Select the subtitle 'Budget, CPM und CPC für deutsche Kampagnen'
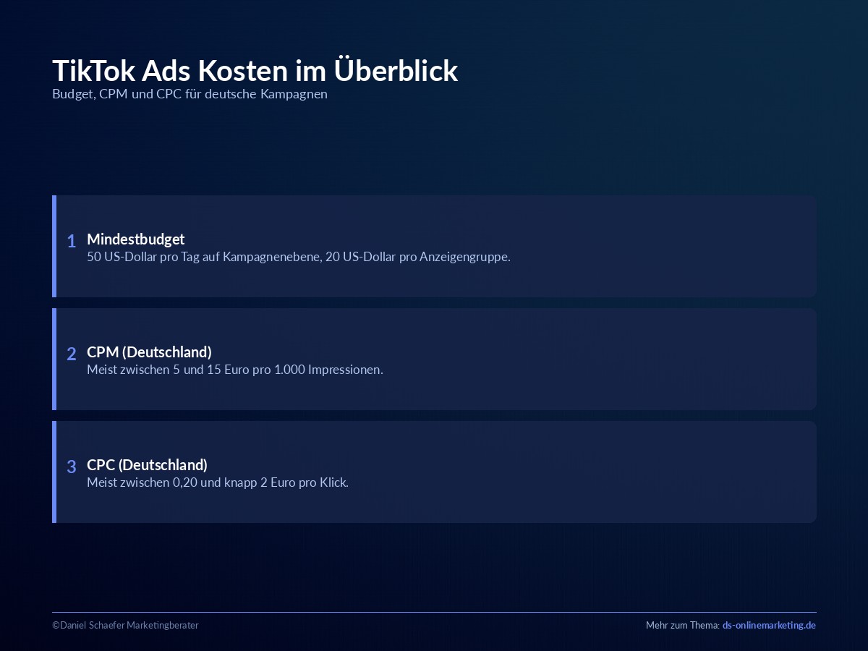Viewport: 868px width, 651px height. point(190,94)
